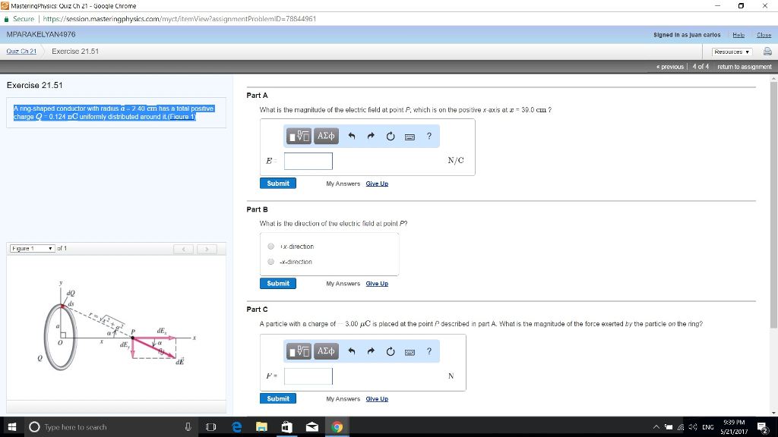
Task: Submit the answer for Part B
Action: pos(277,283)
